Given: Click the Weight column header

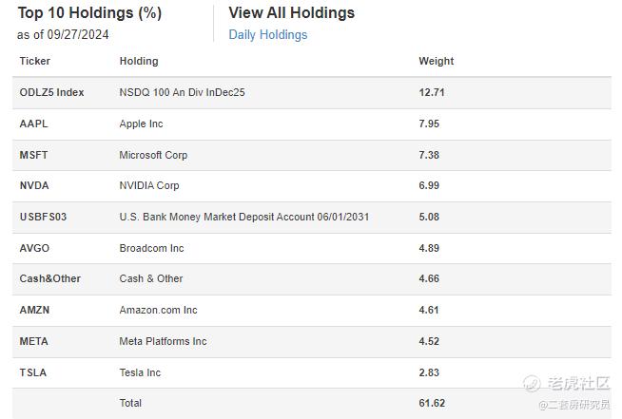Looking at the screenshot, I should click(x=436, y=61).
